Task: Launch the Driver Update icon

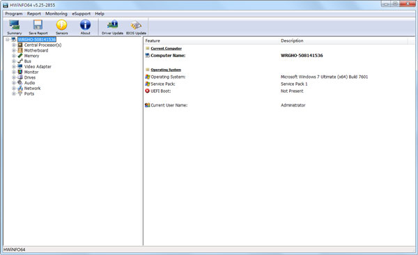Action: point(112,25)
